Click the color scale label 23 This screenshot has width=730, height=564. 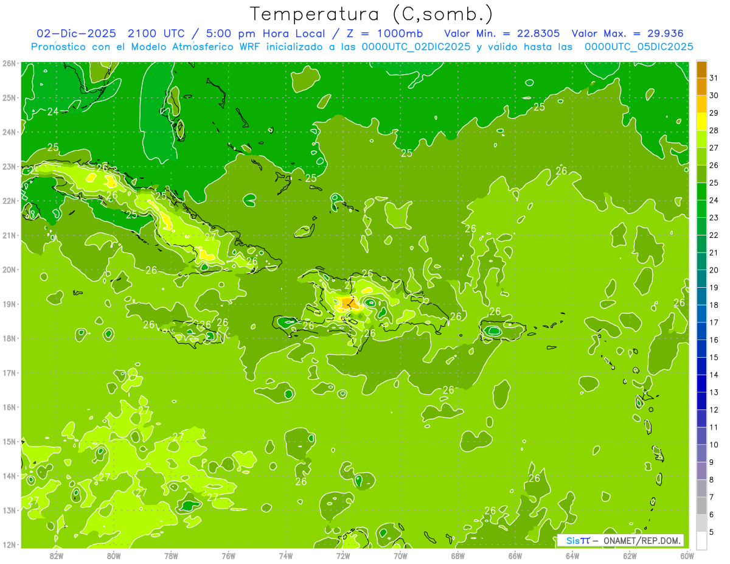pyautogui.click(x=714, y=218)
